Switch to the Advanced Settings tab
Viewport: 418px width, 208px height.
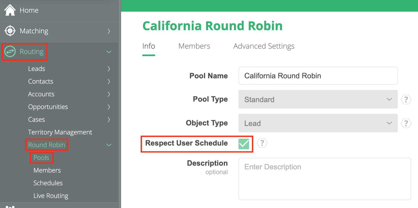point(264,46)
